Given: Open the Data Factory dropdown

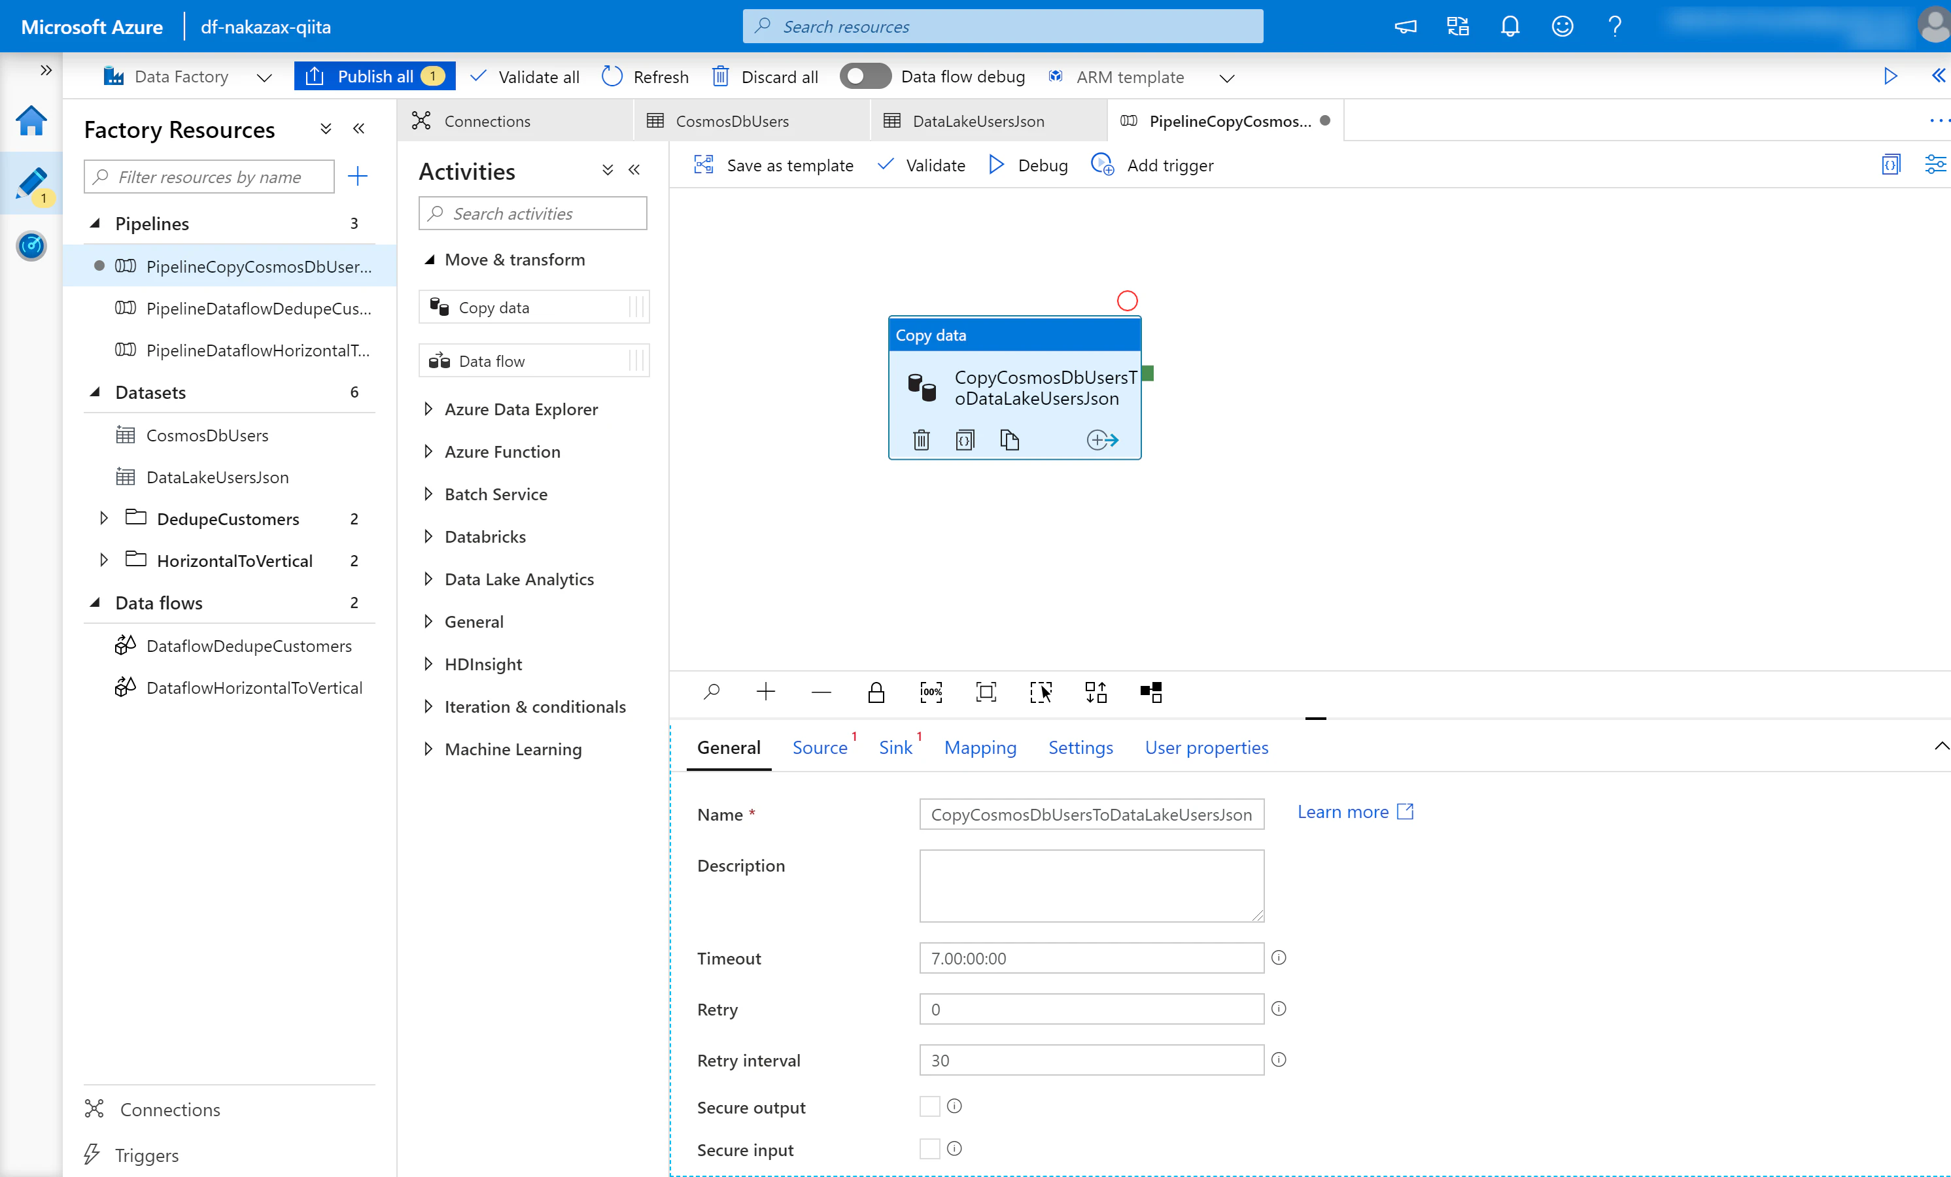Looking at the screenshot, I should [264, 78].
